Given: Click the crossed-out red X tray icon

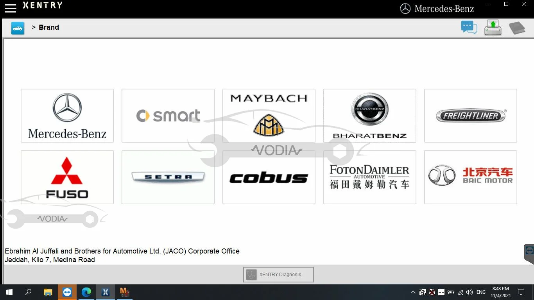Looking at the screenshot, I should coord(432,292).
